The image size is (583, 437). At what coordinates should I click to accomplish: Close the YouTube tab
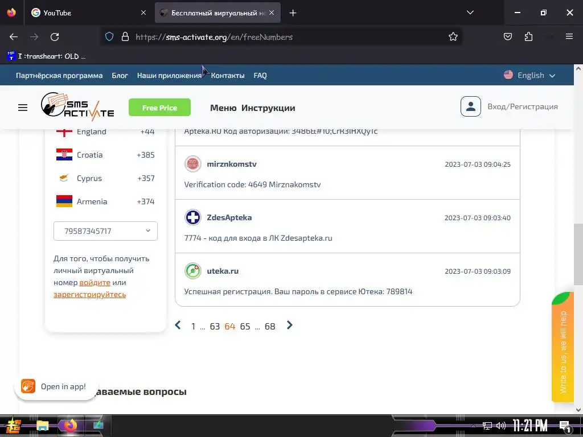143,13
